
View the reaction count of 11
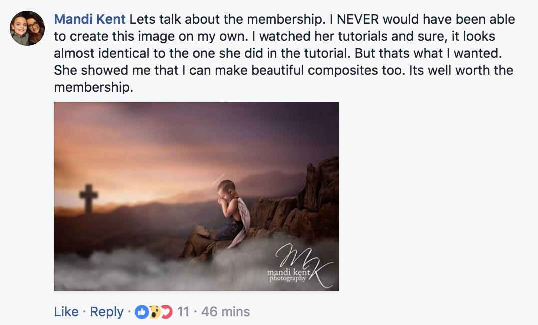(183, 312)
